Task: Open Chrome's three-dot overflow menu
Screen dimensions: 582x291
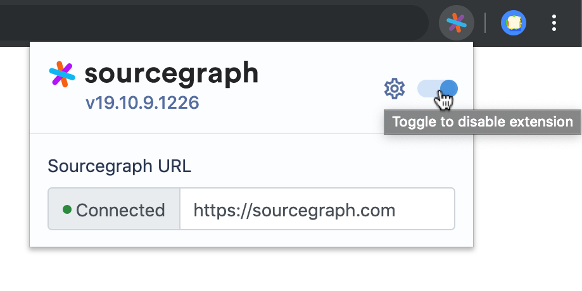Action: (x=554, y=23)
